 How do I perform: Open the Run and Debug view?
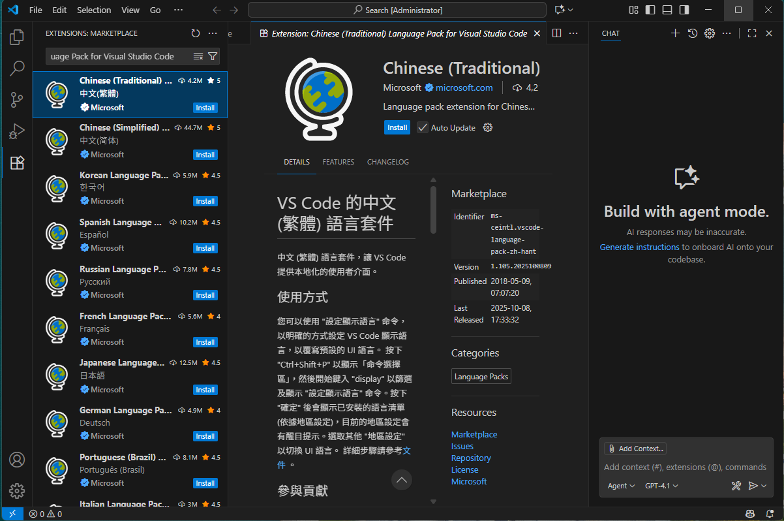pyautogui.click(x=17, y=131)
